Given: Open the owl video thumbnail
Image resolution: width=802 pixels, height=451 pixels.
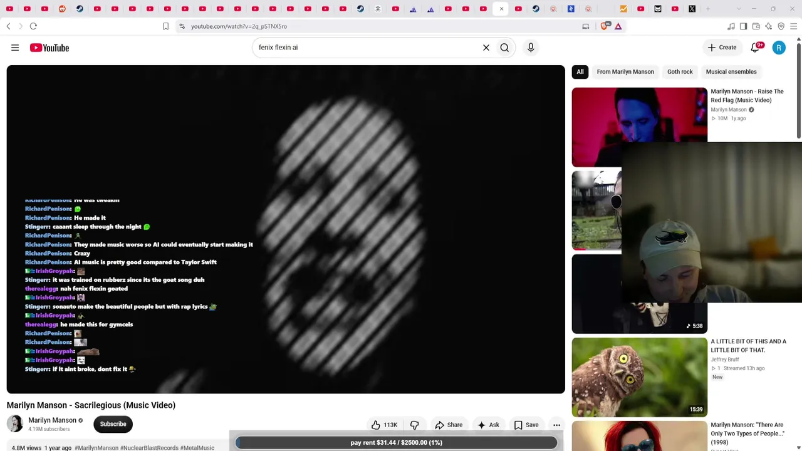Looking at the screenshot, I should pos(639,377).
